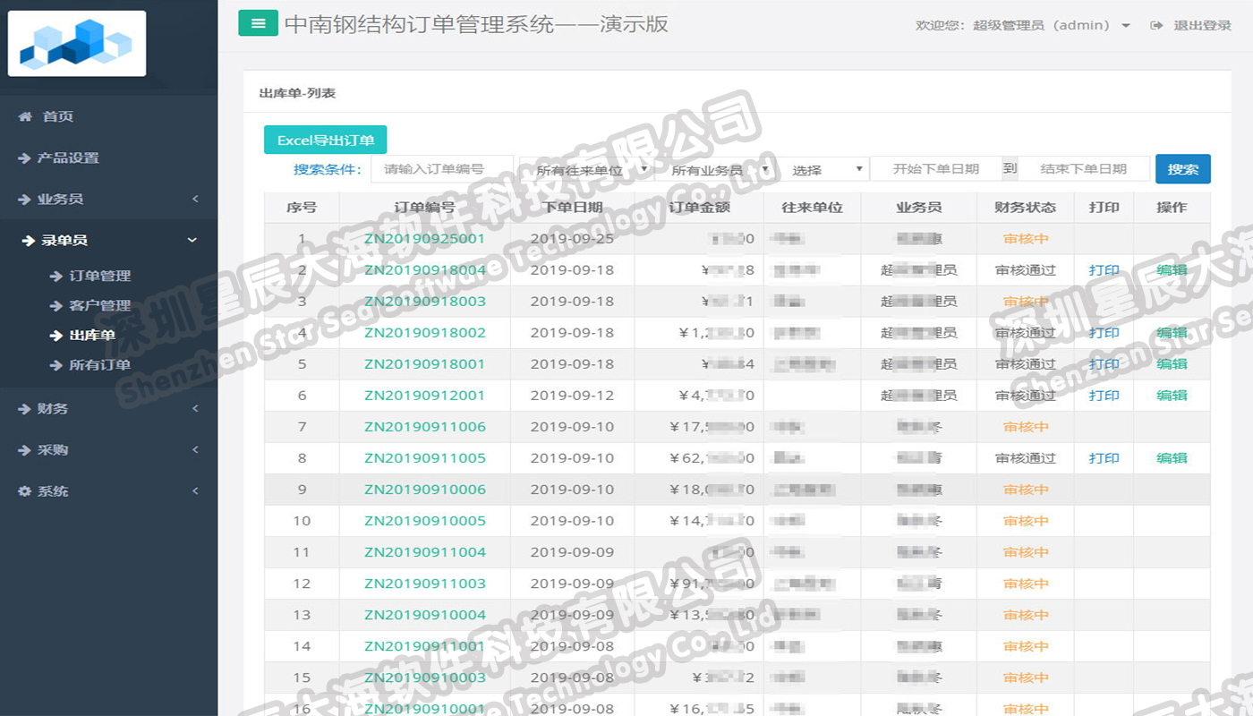
Task: Open order link ZN20190910004
Action: click(424, 615)
